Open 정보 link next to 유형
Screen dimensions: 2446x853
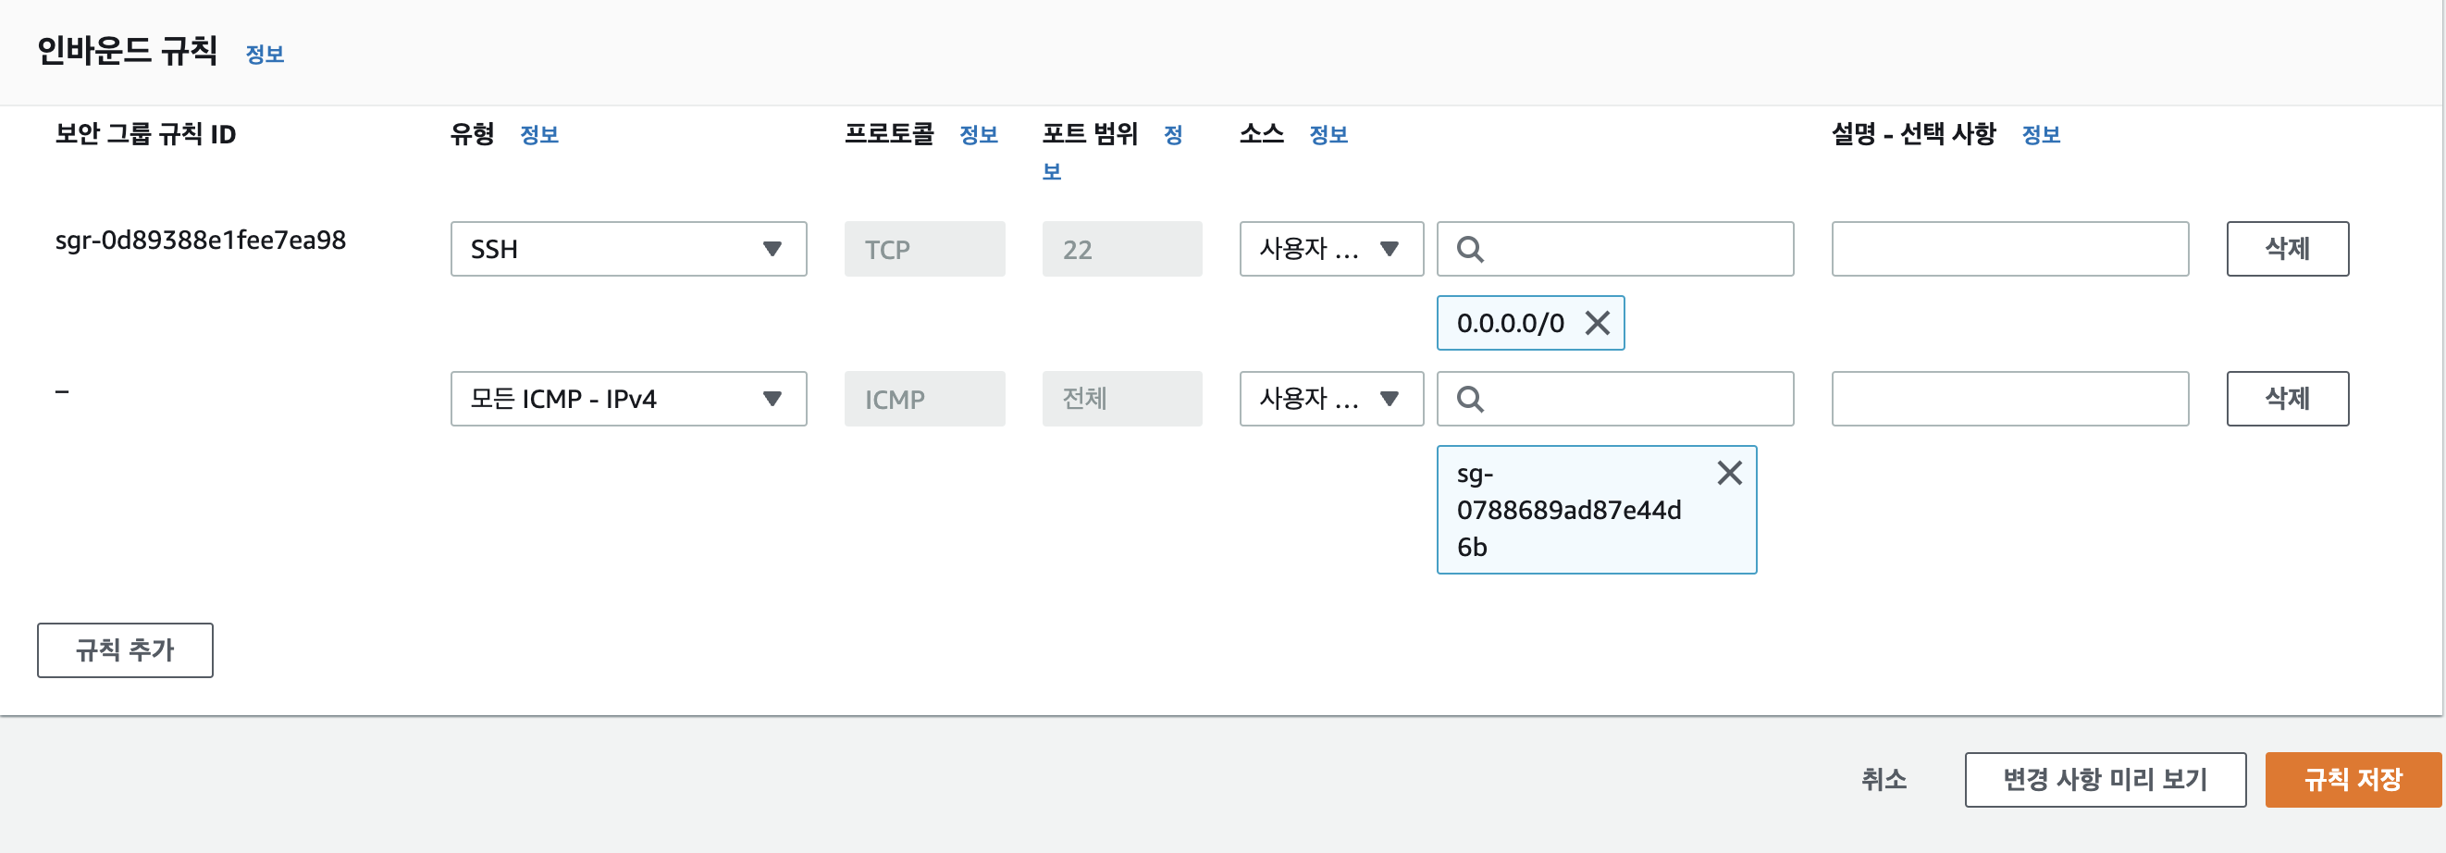pyautogui.click(x=539, y=135)
